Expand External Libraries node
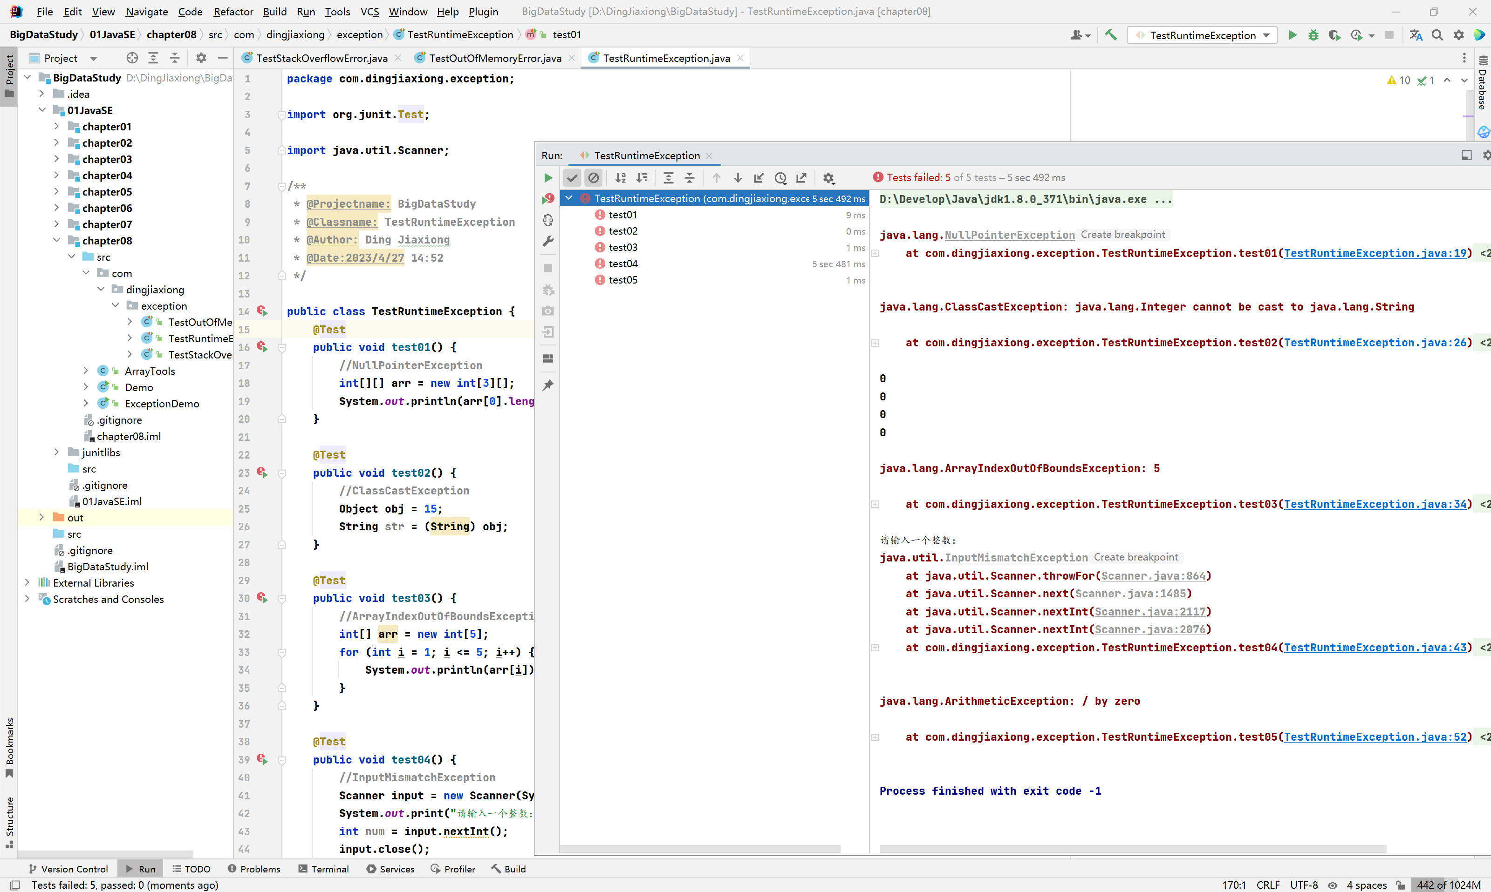The height and width of the screenshot is (892, 1491). 27,582
